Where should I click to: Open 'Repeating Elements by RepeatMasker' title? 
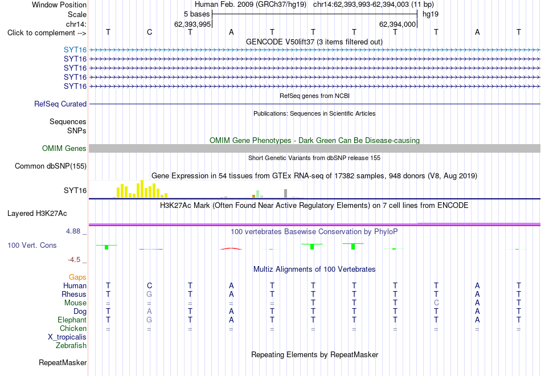(x=314, y=354)
